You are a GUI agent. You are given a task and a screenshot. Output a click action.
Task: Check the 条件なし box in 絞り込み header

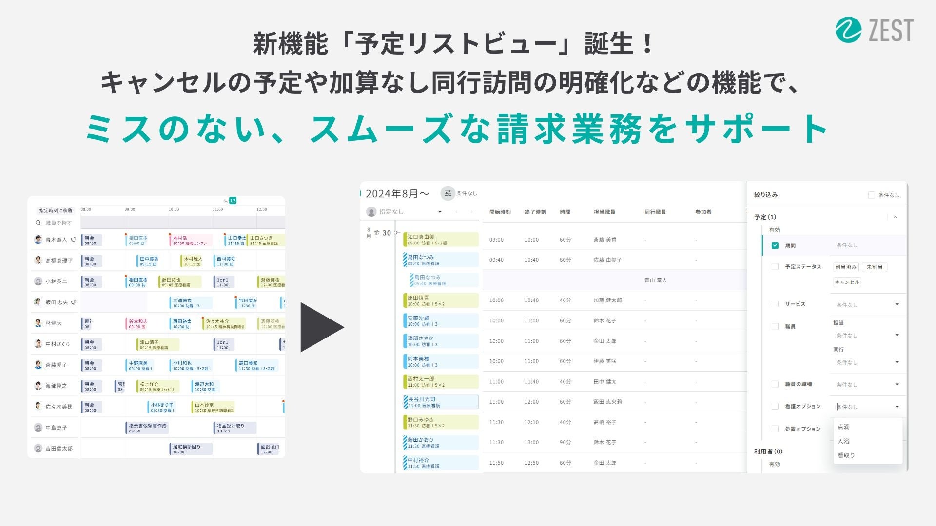coord(872,195)
